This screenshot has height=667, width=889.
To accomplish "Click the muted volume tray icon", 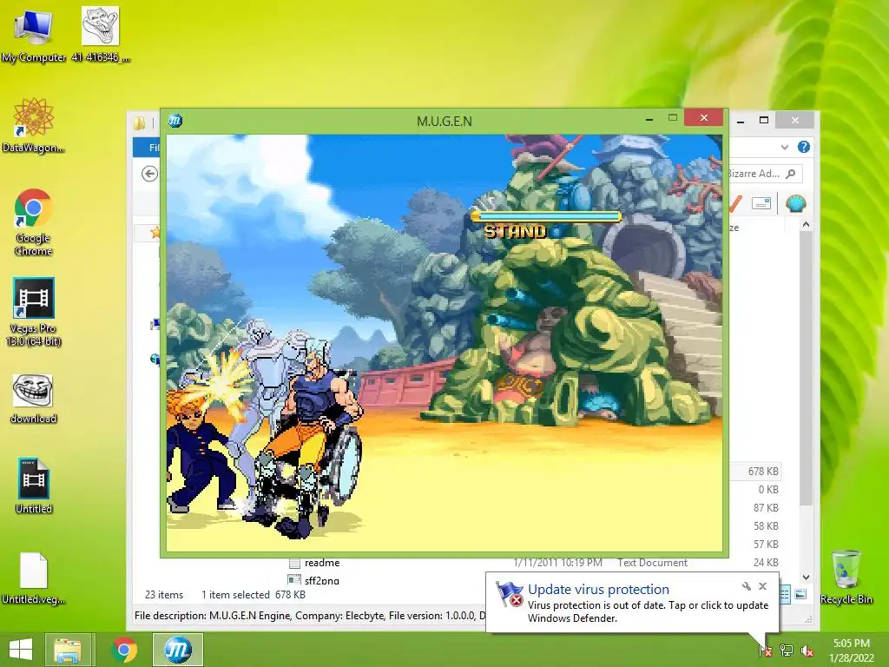I will coord(807,650).
